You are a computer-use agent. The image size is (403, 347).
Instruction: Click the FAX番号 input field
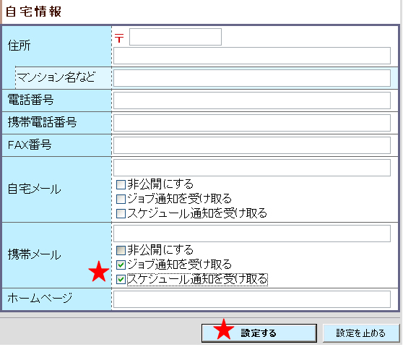(x=252, y=145)
